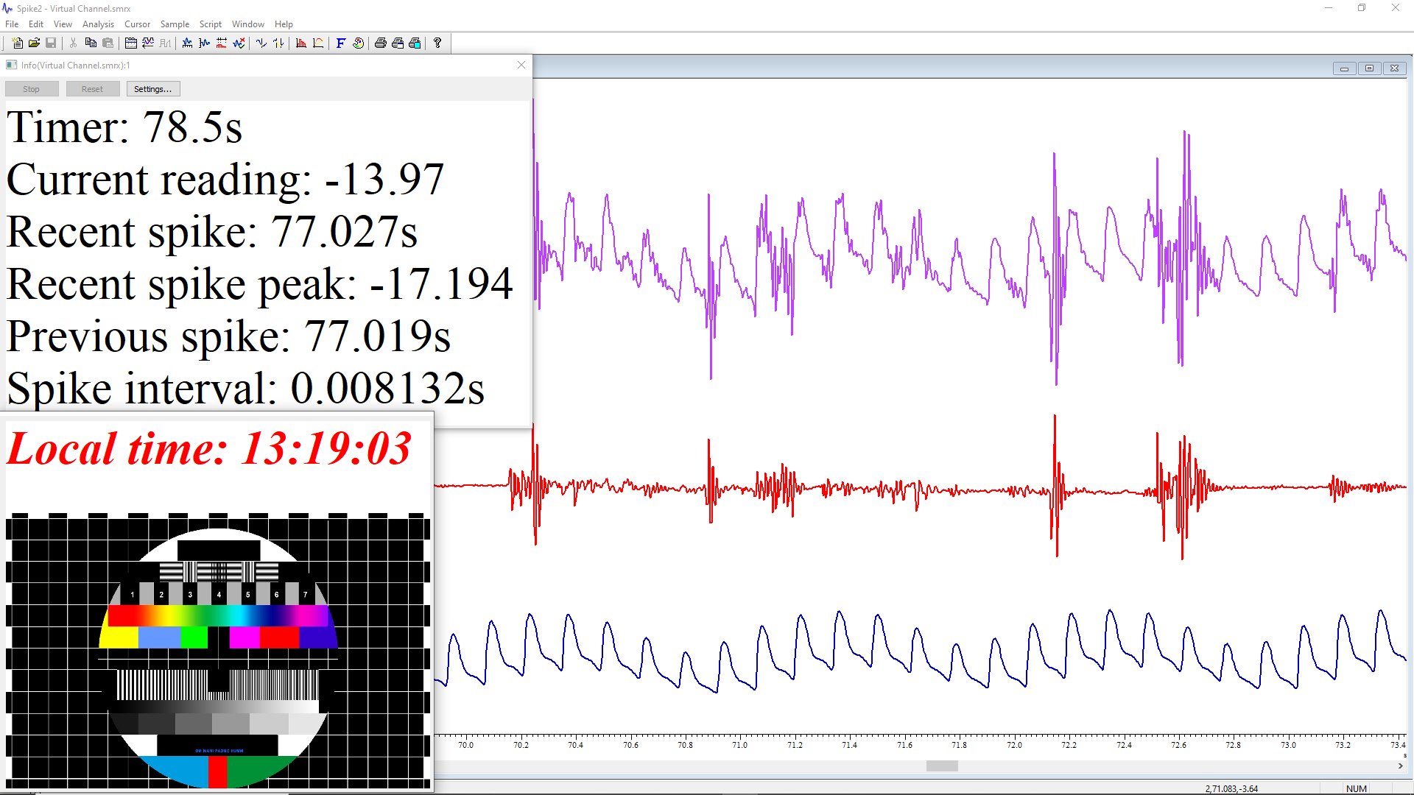Click the Open file folder icon
The image size is (1414, 795).
[34, 43]
